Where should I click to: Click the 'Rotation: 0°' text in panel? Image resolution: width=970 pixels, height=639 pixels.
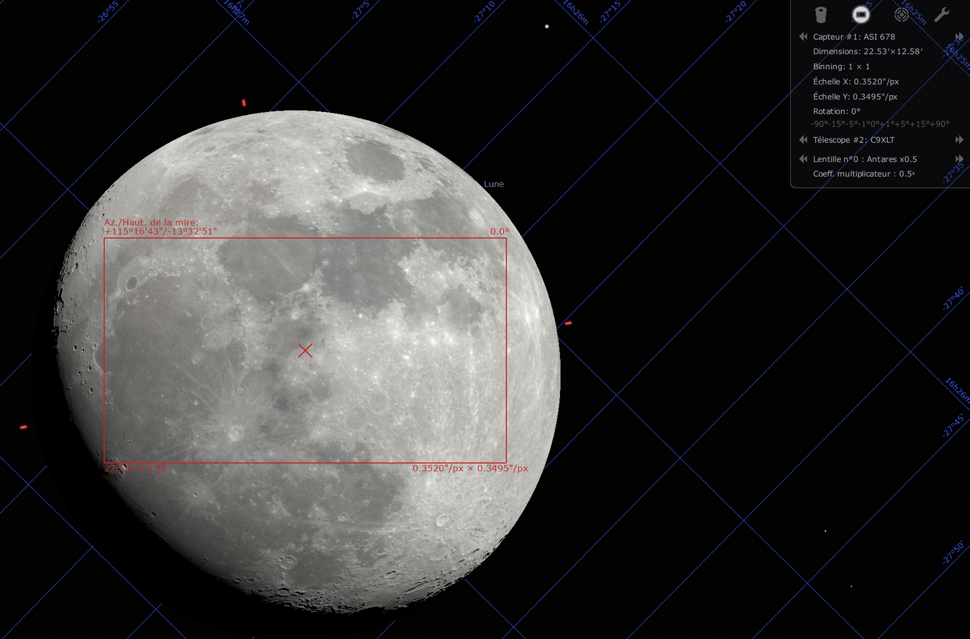click(x=837, y=111)
